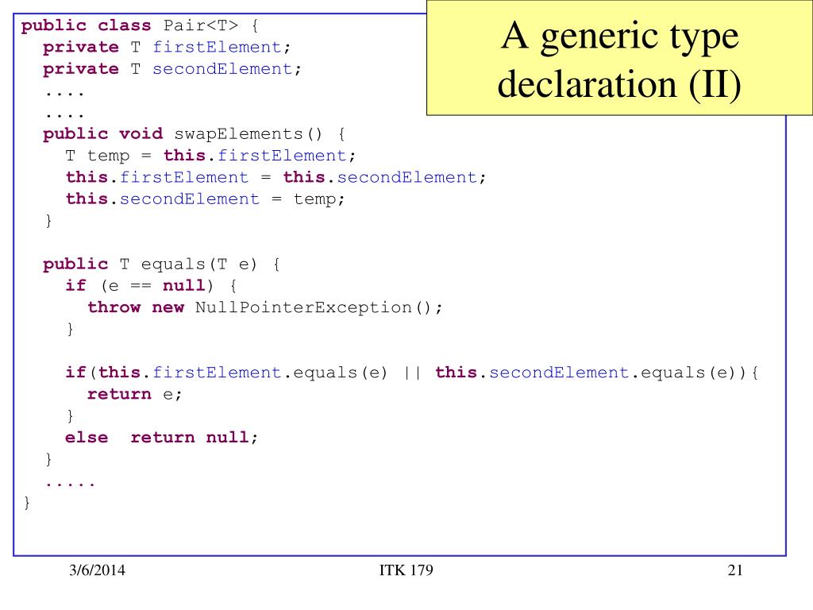Click 'this.secondElement = temp;' line

(x=206, y=199)
